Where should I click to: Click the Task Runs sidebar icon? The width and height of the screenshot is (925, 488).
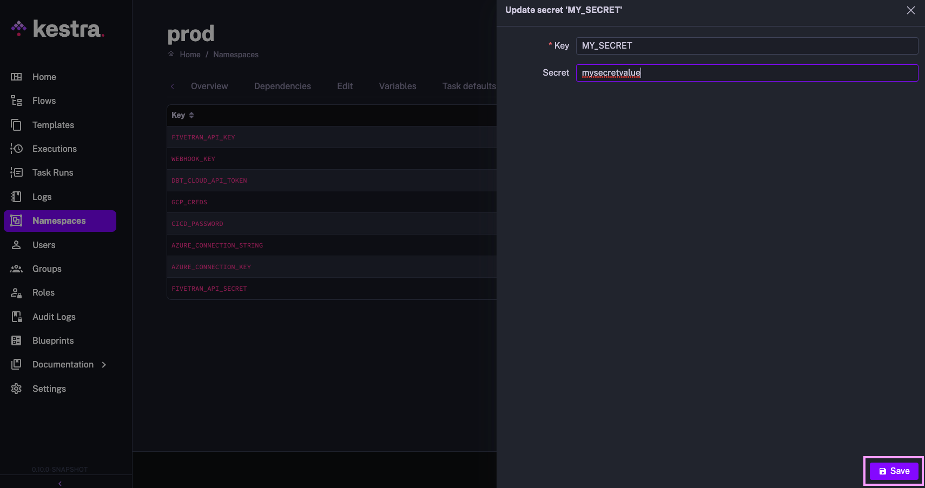click(x=16, y=172)
